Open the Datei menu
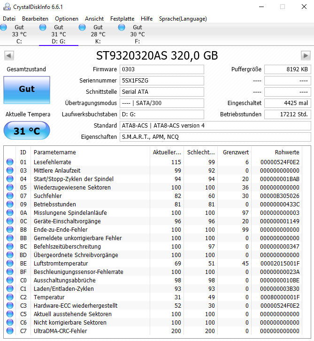 coord(9,19)
